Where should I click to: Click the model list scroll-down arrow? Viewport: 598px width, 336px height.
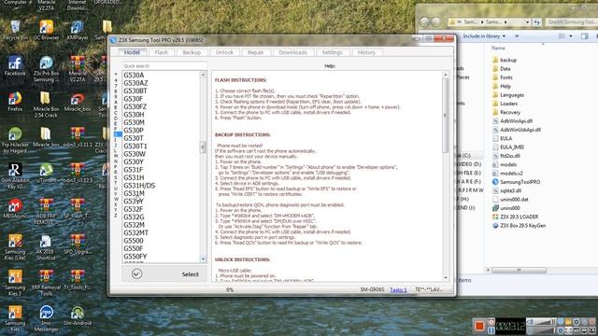203,259
